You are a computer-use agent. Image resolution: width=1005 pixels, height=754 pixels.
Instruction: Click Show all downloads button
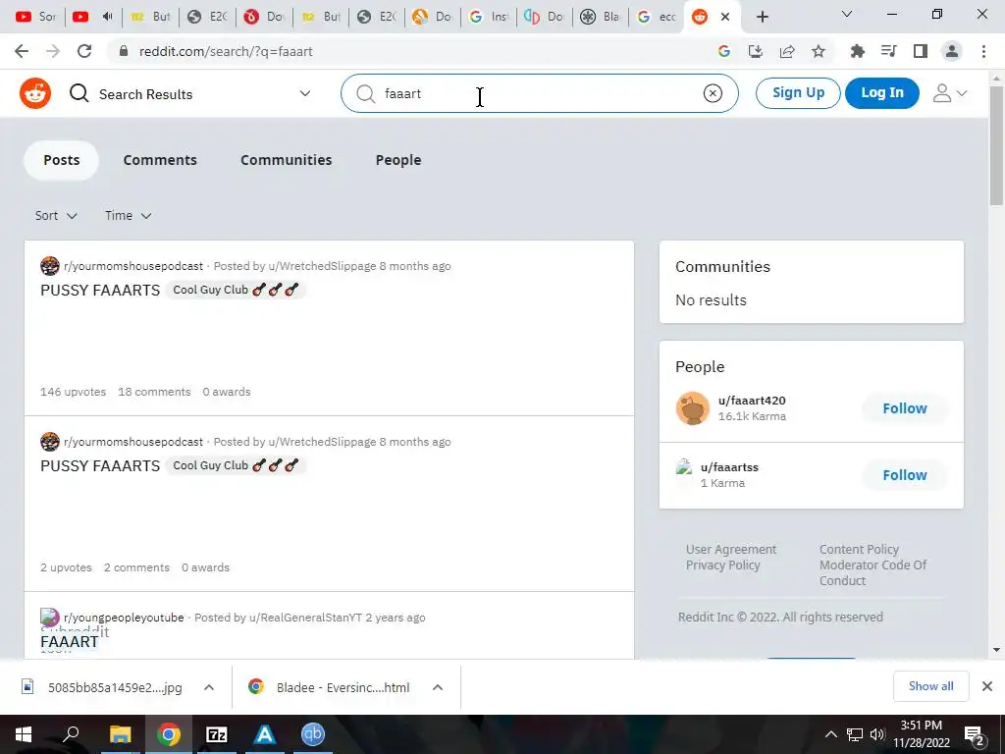[930, 686]
